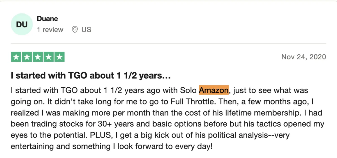Click the location pin icon
Image resolution: width=337 pixels, height=158 pixels.
75,29
